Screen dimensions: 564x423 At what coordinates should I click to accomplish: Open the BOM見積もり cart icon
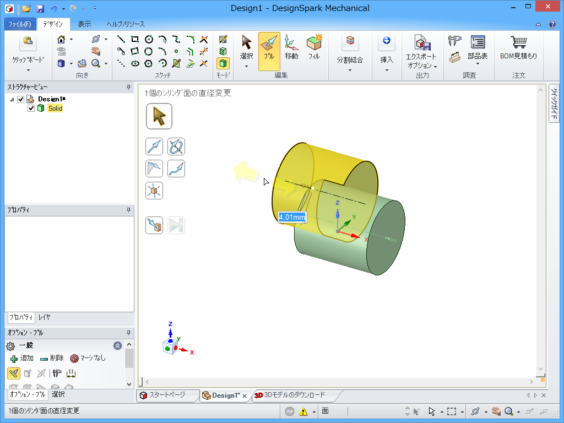[x=518, y=47]
